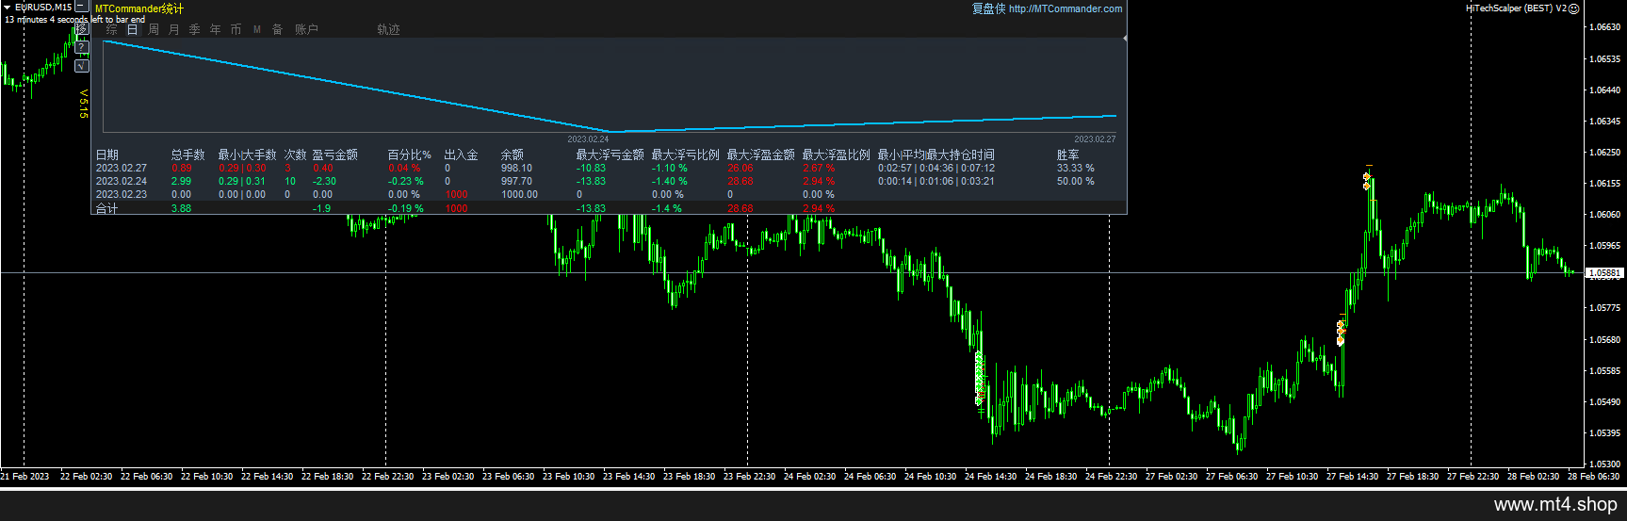Click the 998.10 balance value
1627x521 pixels.
click(516, 168)
